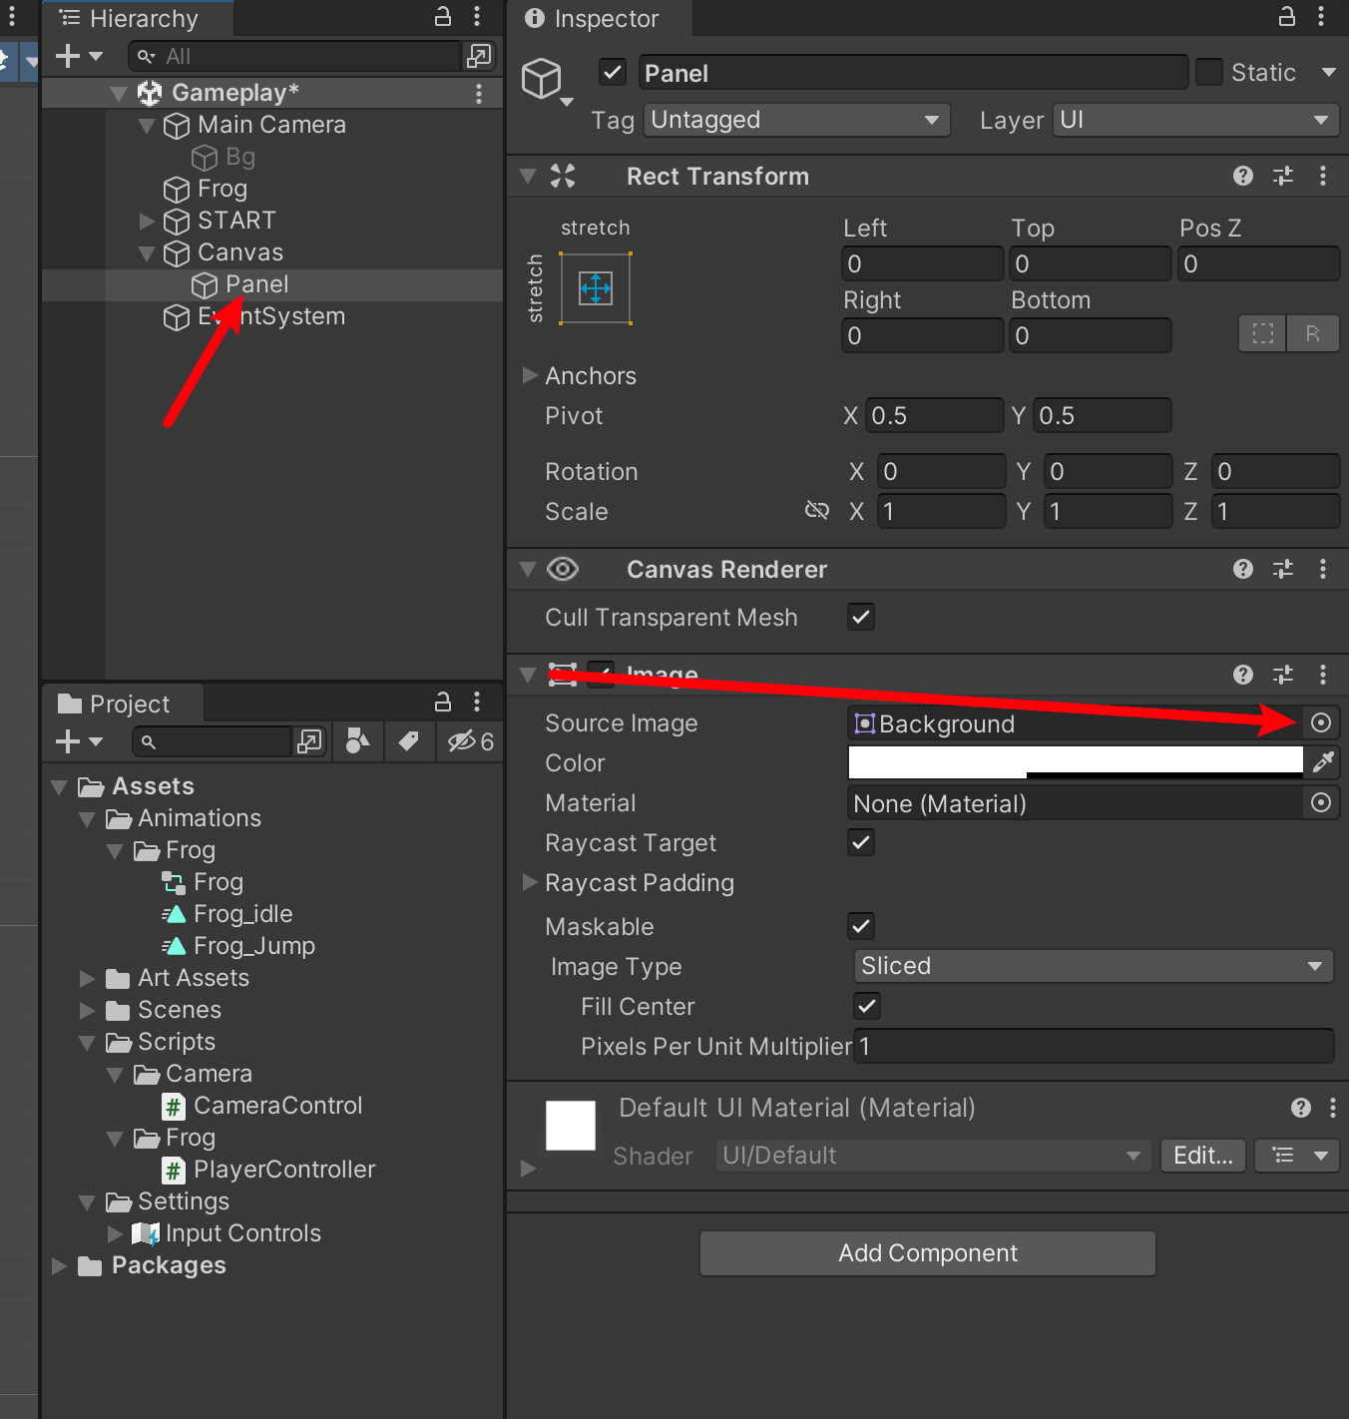The image size is (1349, 1419).
Task: Open Image component help reference
Action: pyautogui.click(x=1243, y=675)
